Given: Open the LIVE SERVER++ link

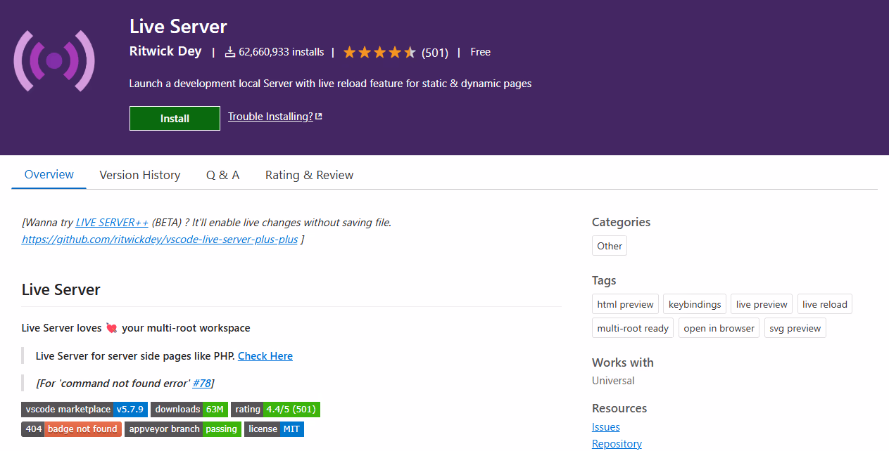Looking at the screenshot, I should (x=112, y=222).
